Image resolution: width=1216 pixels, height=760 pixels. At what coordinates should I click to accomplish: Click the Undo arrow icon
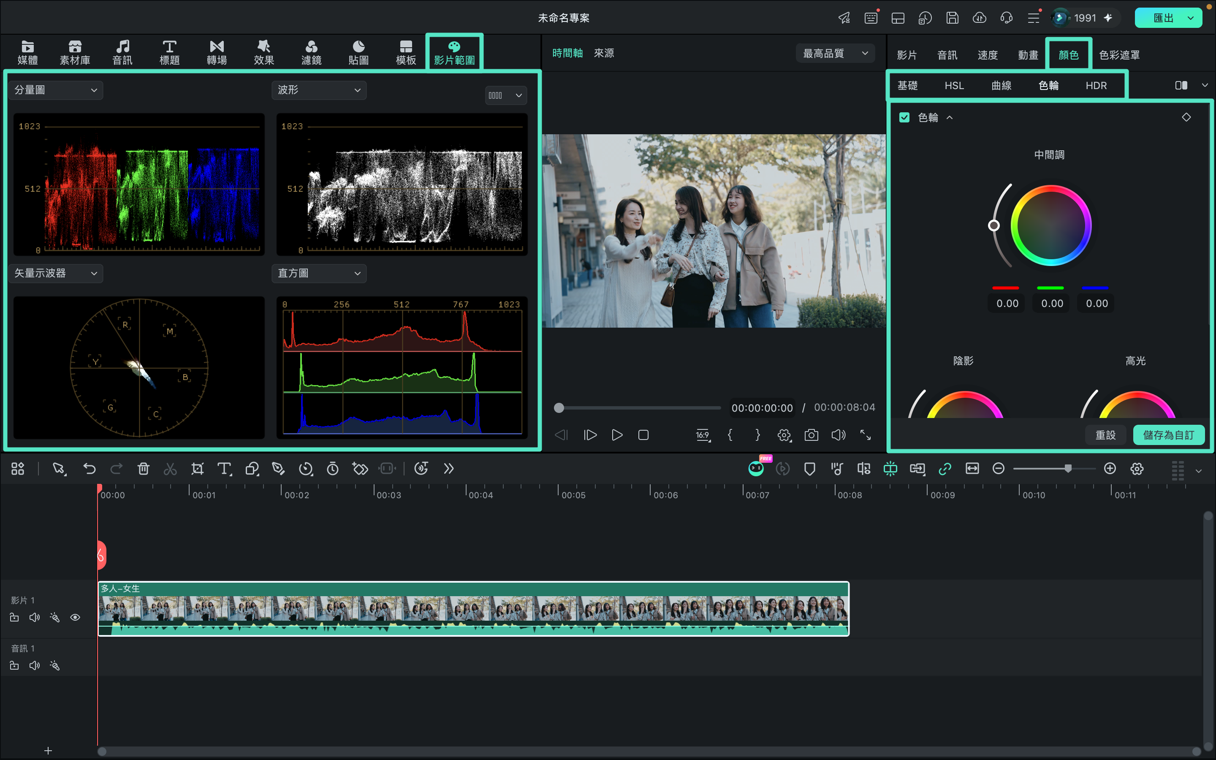[90, 469]
